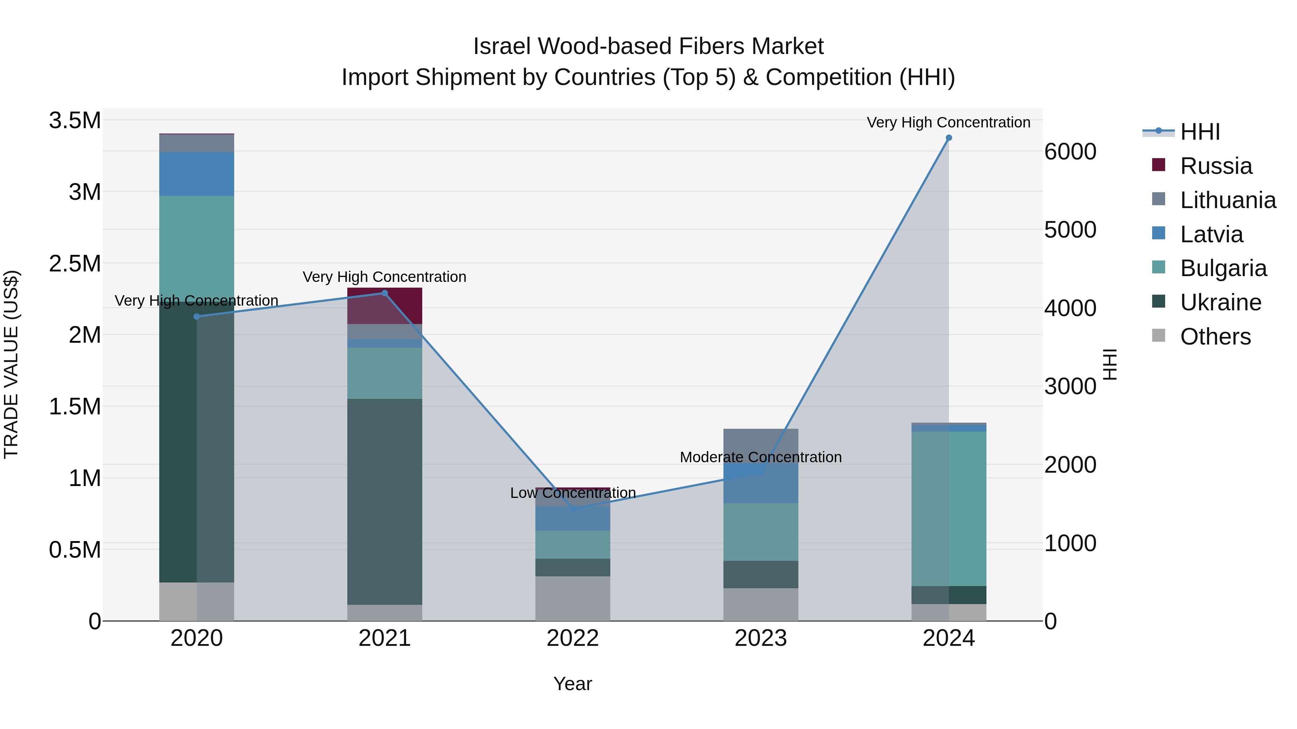Click the 'Low Concentration' annotation
Viewport: 1297px width, 729px height.
[x=573, y=493]
